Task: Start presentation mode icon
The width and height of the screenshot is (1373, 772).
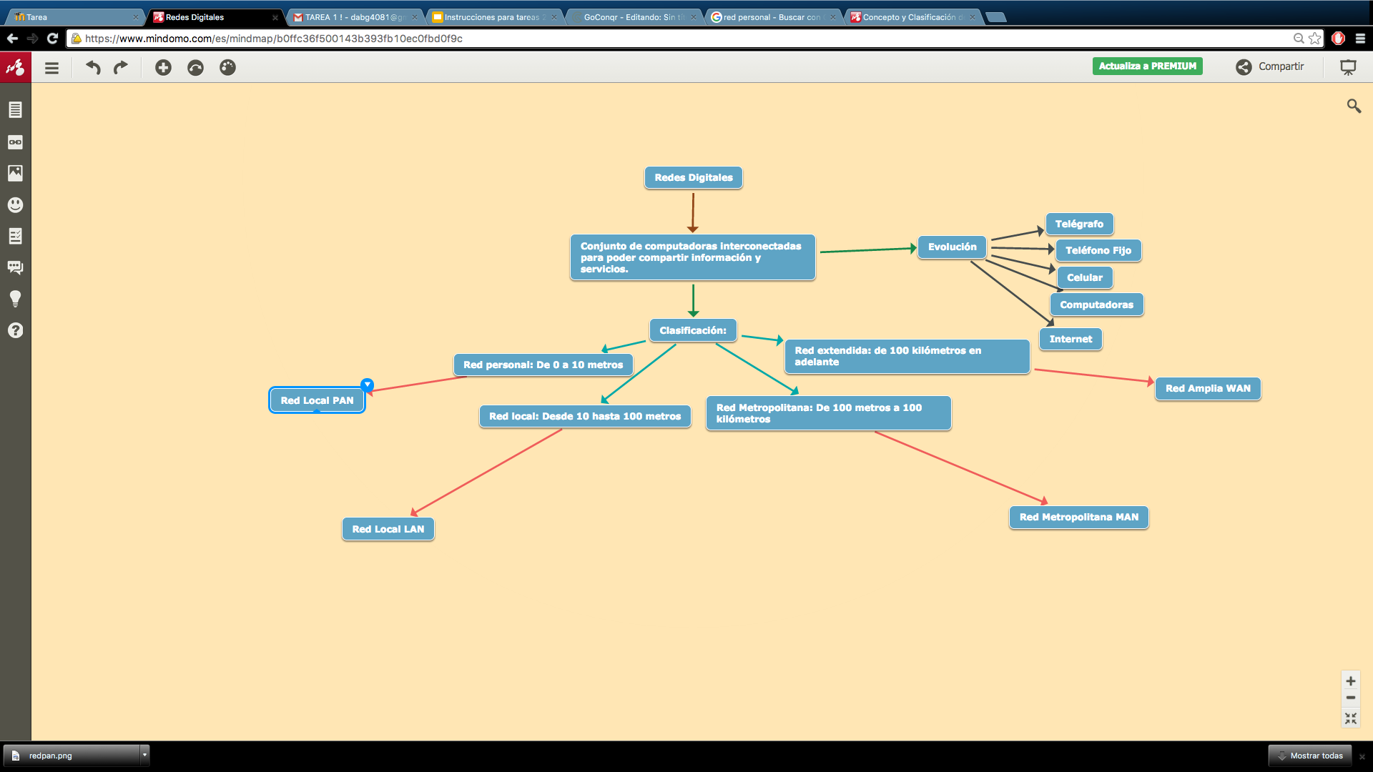Action: click(1348, 67)
